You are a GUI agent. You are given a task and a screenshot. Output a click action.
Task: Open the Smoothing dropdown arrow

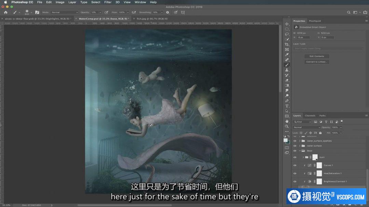pos(162,13)
